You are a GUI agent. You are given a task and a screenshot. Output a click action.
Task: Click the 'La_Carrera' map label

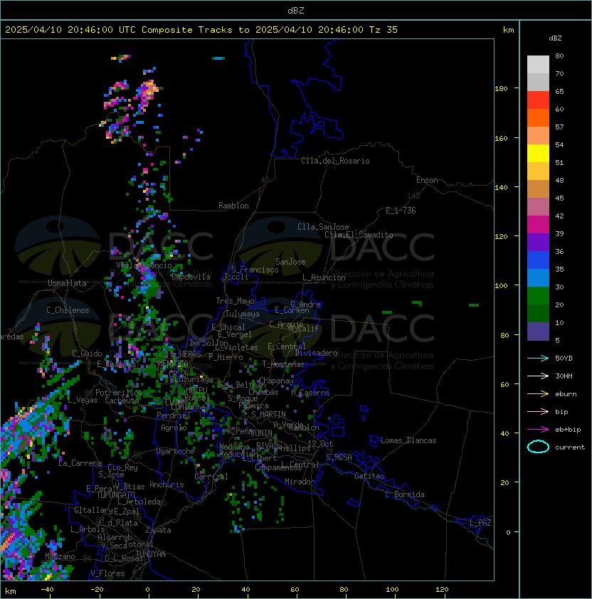[x=80, y=463]
